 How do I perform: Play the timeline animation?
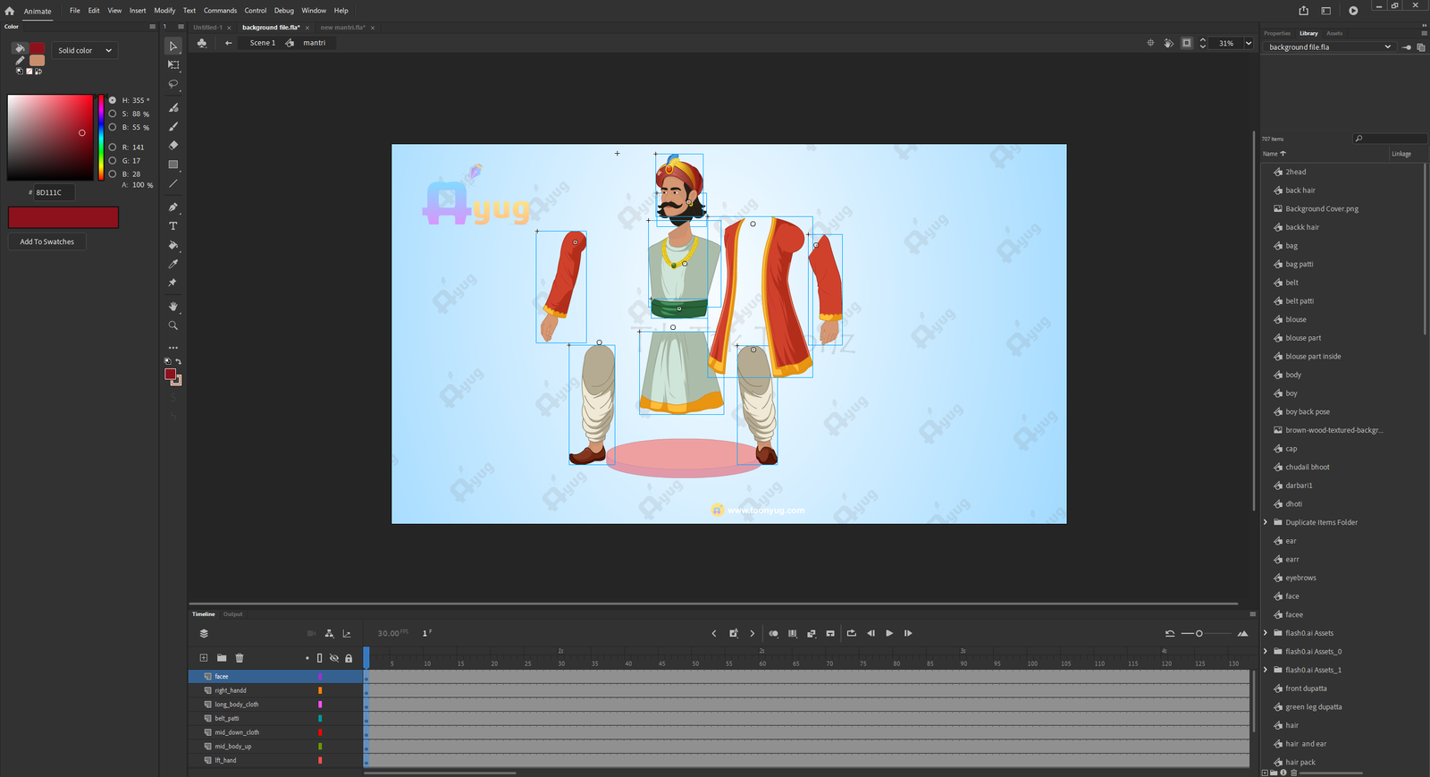(x=889, y=633)
